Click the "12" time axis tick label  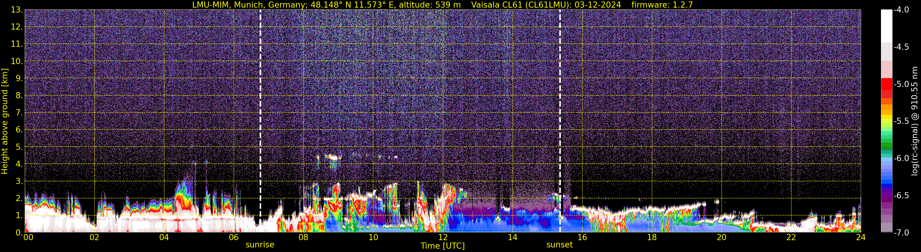pos(443,237)
